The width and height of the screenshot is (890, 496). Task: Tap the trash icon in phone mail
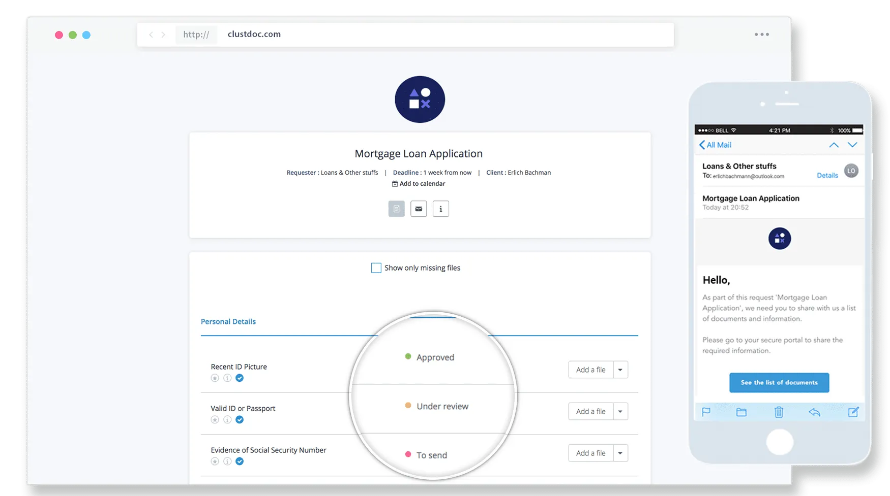pyautogui.click(x=779, y=412)
